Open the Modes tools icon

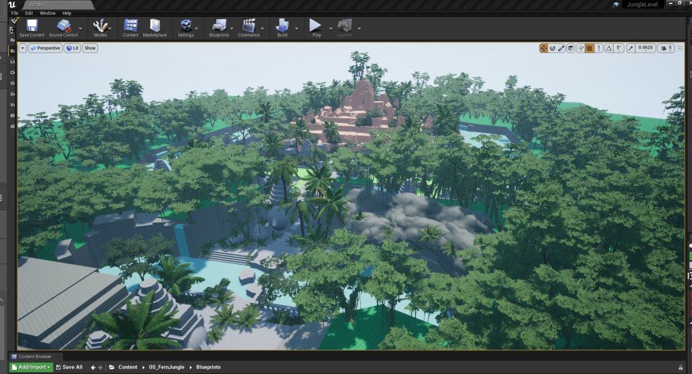click(x=100, y=27)
